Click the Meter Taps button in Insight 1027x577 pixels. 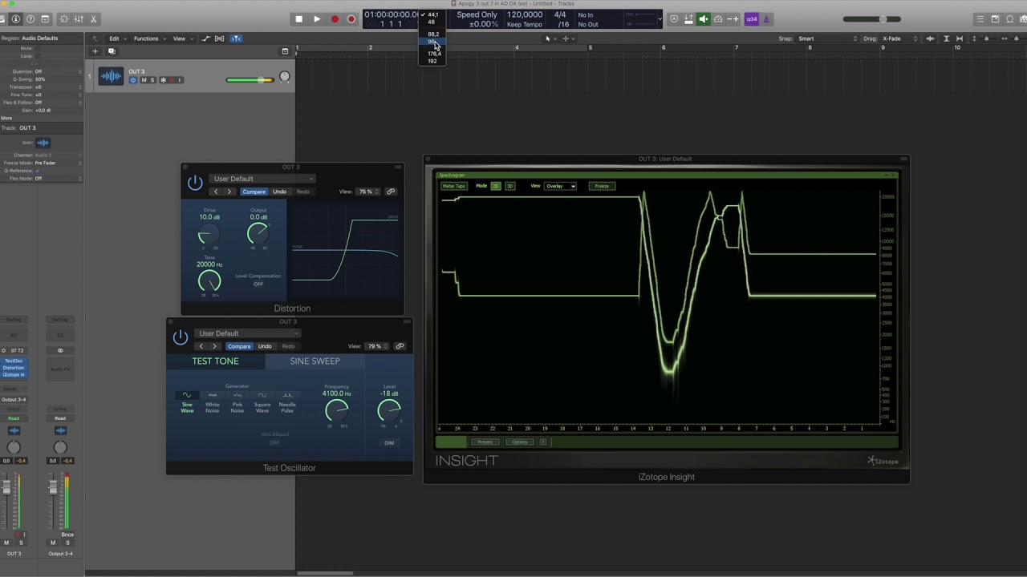pyautogui.click(x=453, y=186)
